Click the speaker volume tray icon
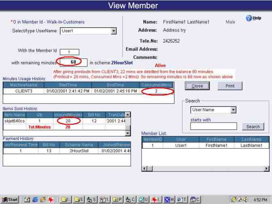 [246, 200]
